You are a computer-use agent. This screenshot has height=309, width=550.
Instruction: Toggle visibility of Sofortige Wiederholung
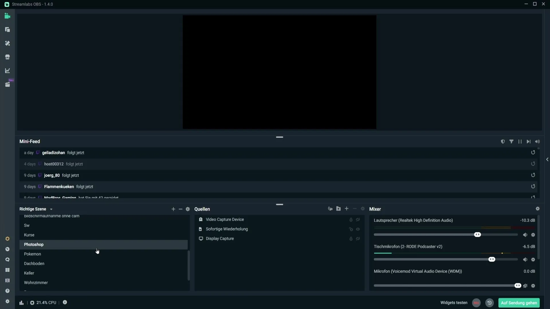pos(358,229)
